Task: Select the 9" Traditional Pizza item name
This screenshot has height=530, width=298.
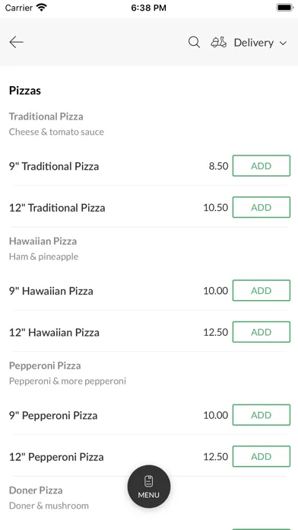Action: coord(54,166)
